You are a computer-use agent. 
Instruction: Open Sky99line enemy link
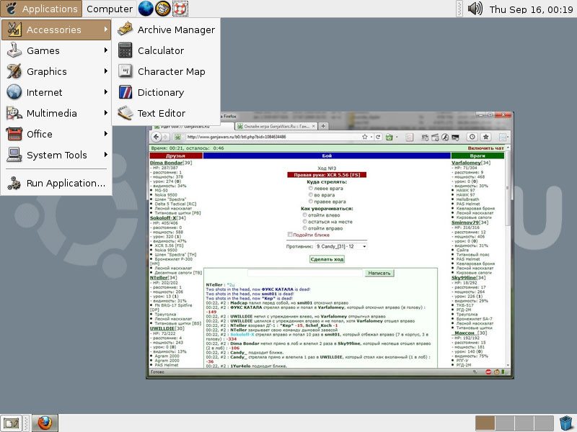pyautogui.click(x=464, y=278)
